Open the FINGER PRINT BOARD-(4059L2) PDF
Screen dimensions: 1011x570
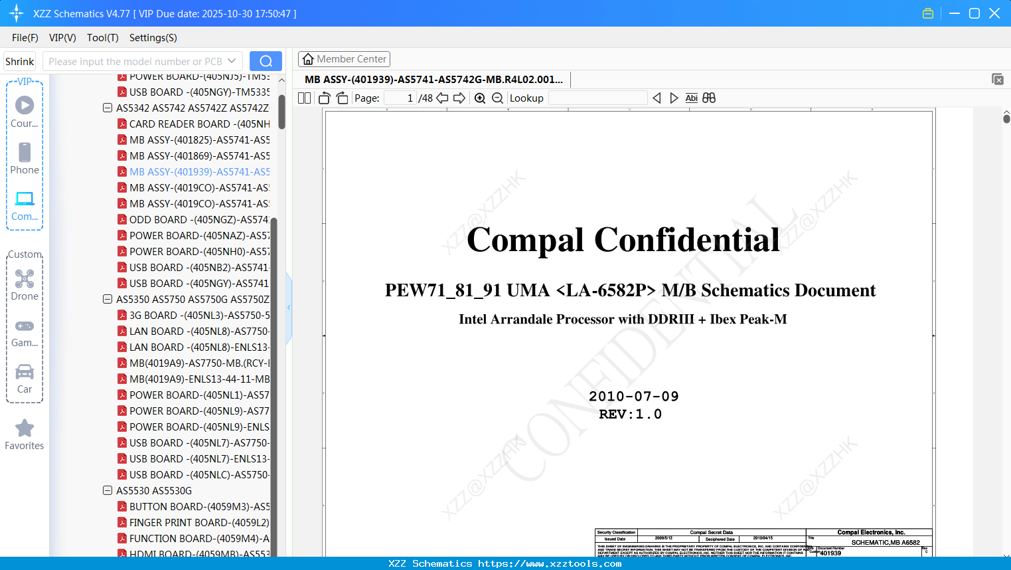coord(194,523)
